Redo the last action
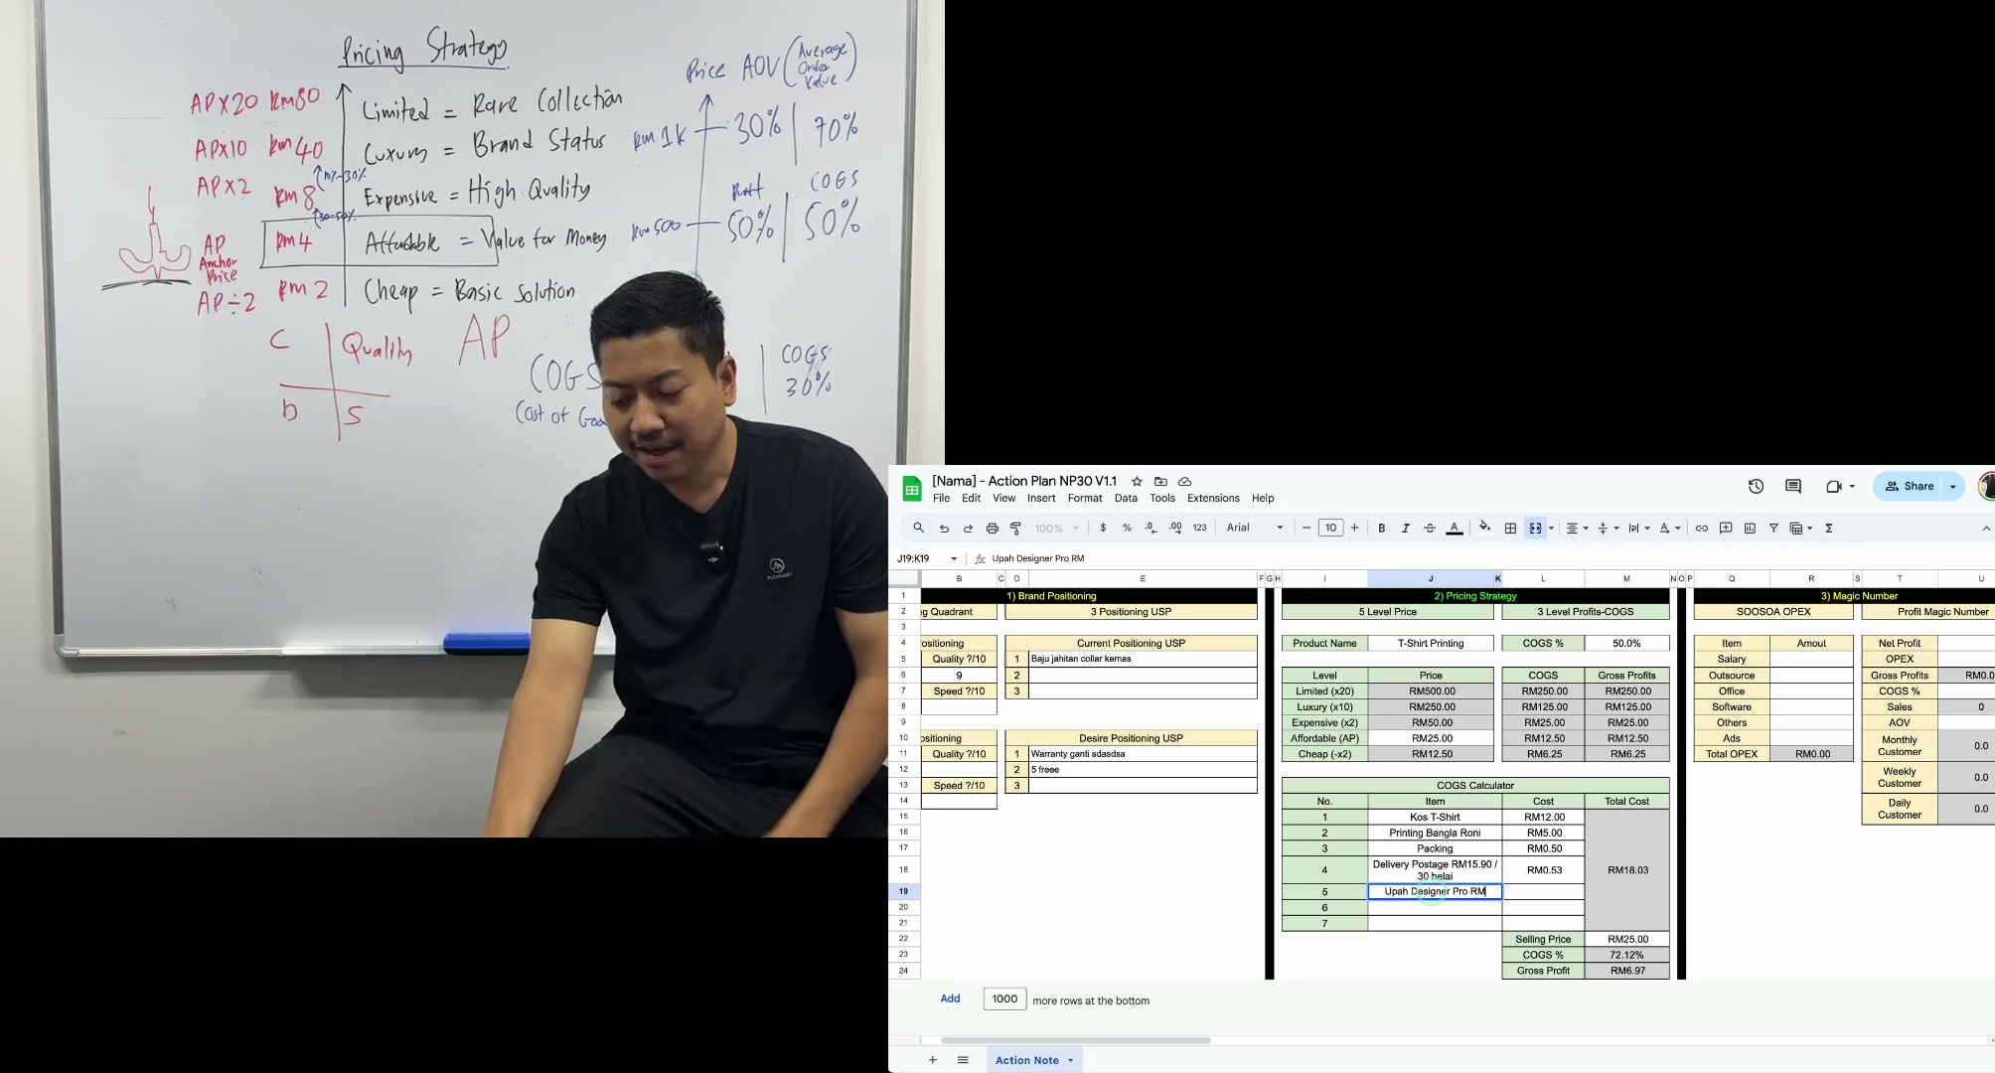This screenshot has width=1995, height=1073. tap(968, 529)
